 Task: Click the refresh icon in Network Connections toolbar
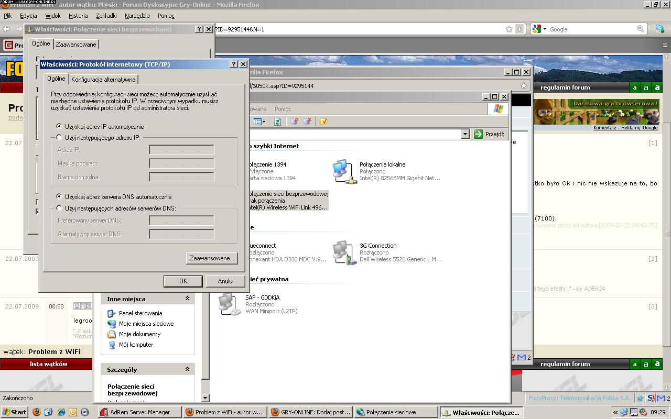pos(277,122)
